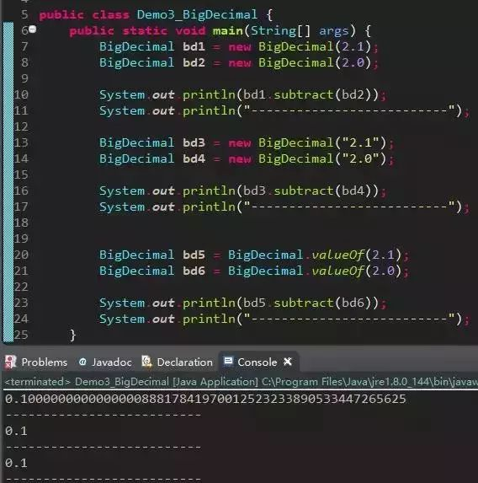Click line number 20 in the gutter

coord(21,255)
